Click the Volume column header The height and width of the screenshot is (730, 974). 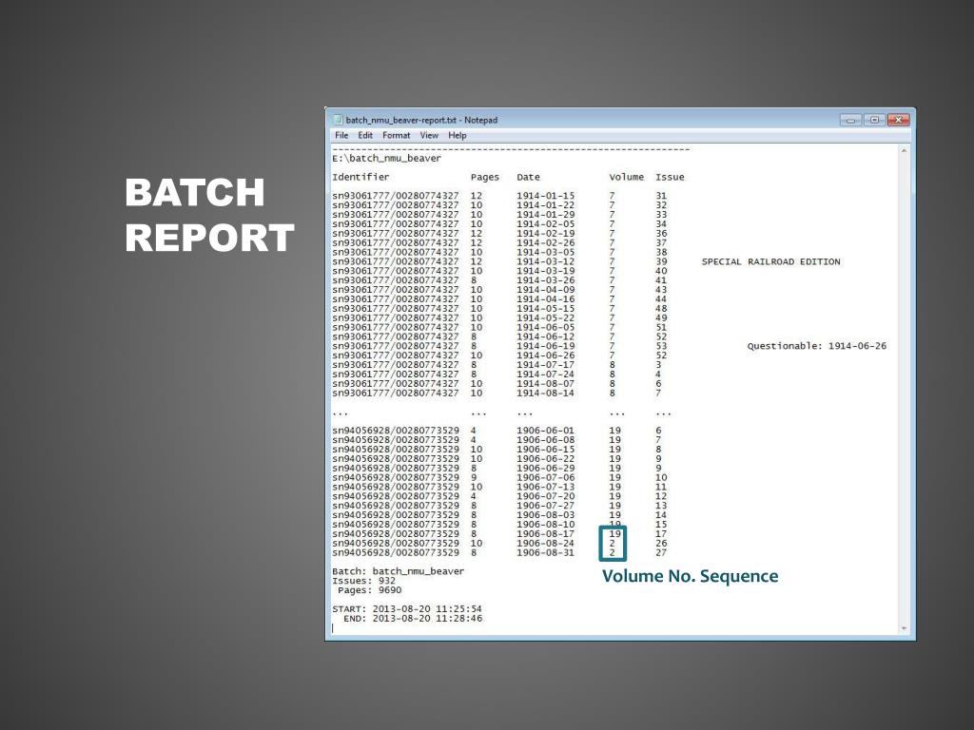point(627,177)
